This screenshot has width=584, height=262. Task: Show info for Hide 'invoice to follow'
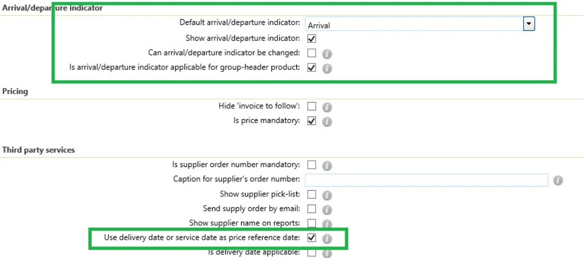pos(327,107)
